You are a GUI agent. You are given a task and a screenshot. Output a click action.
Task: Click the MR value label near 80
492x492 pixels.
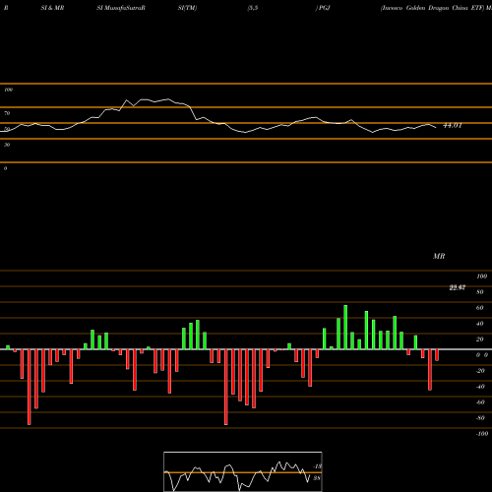458,287
